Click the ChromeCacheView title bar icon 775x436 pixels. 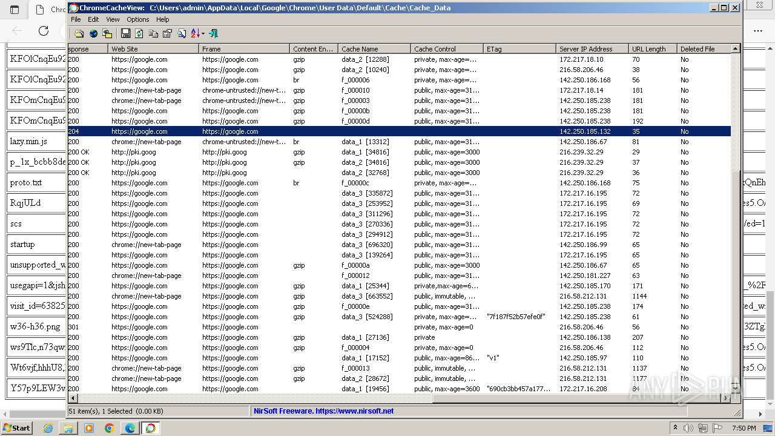pyautogui.click(x=74, y=8)
